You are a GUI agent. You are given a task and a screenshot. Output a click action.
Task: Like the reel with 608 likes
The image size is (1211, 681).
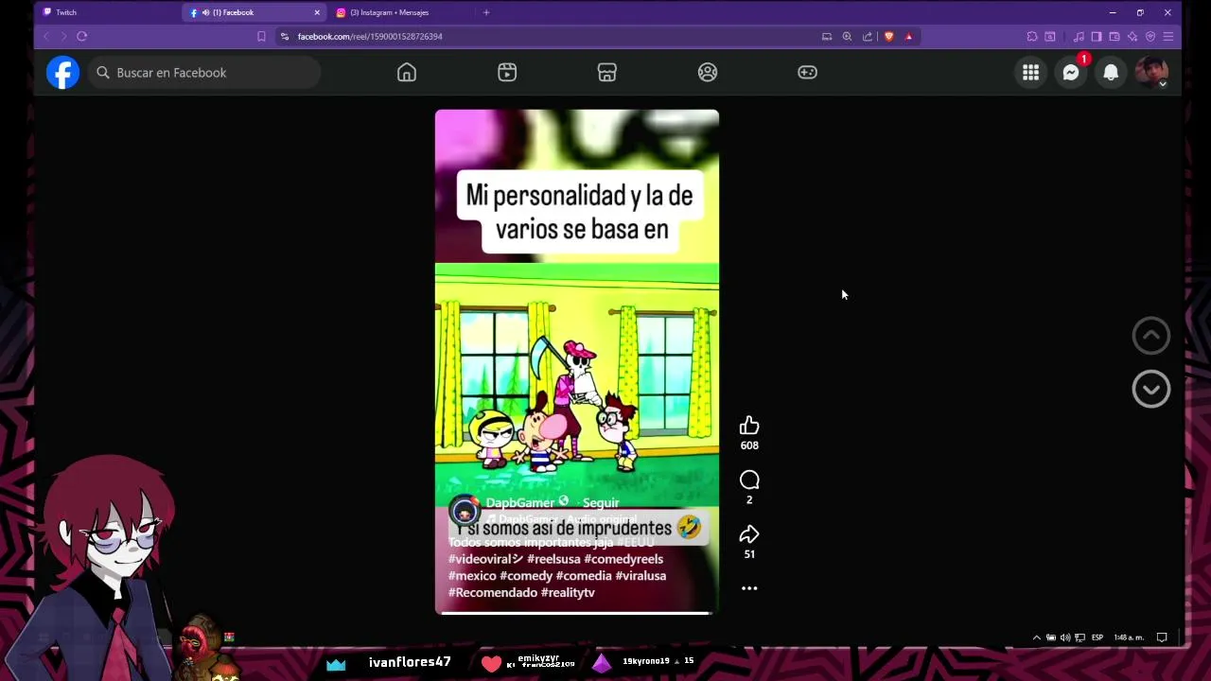749,426
